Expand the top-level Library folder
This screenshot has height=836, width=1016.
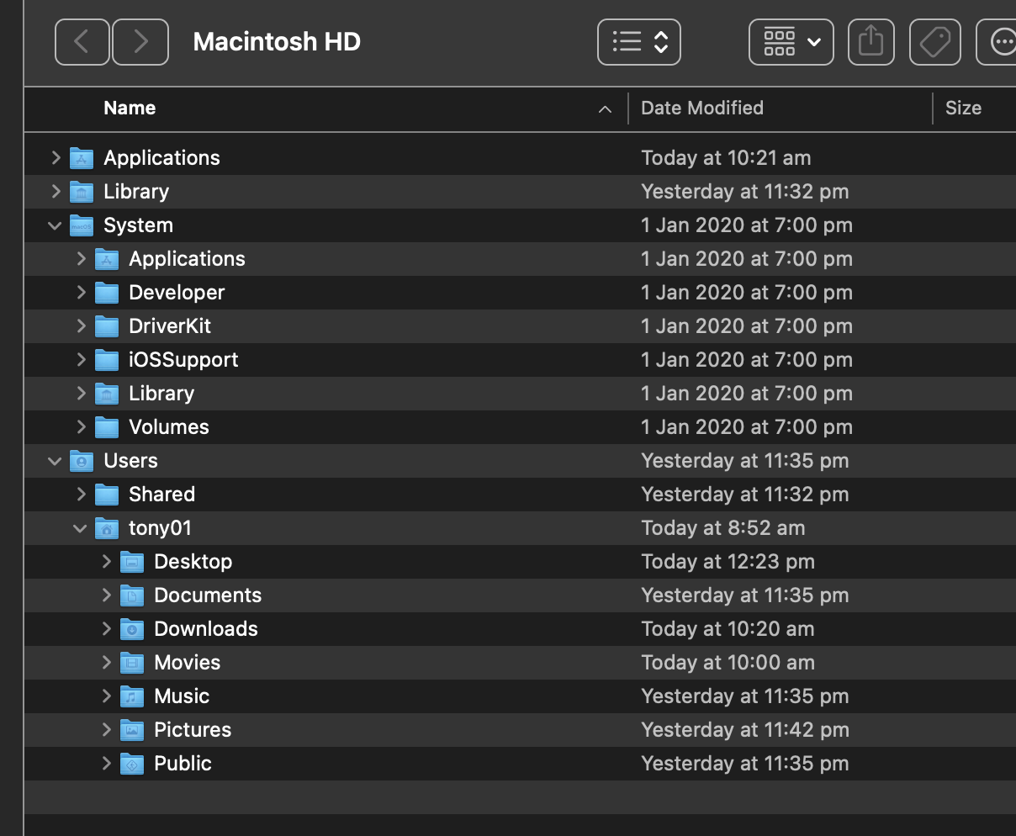pyautogui.click(x=56, y=191)
